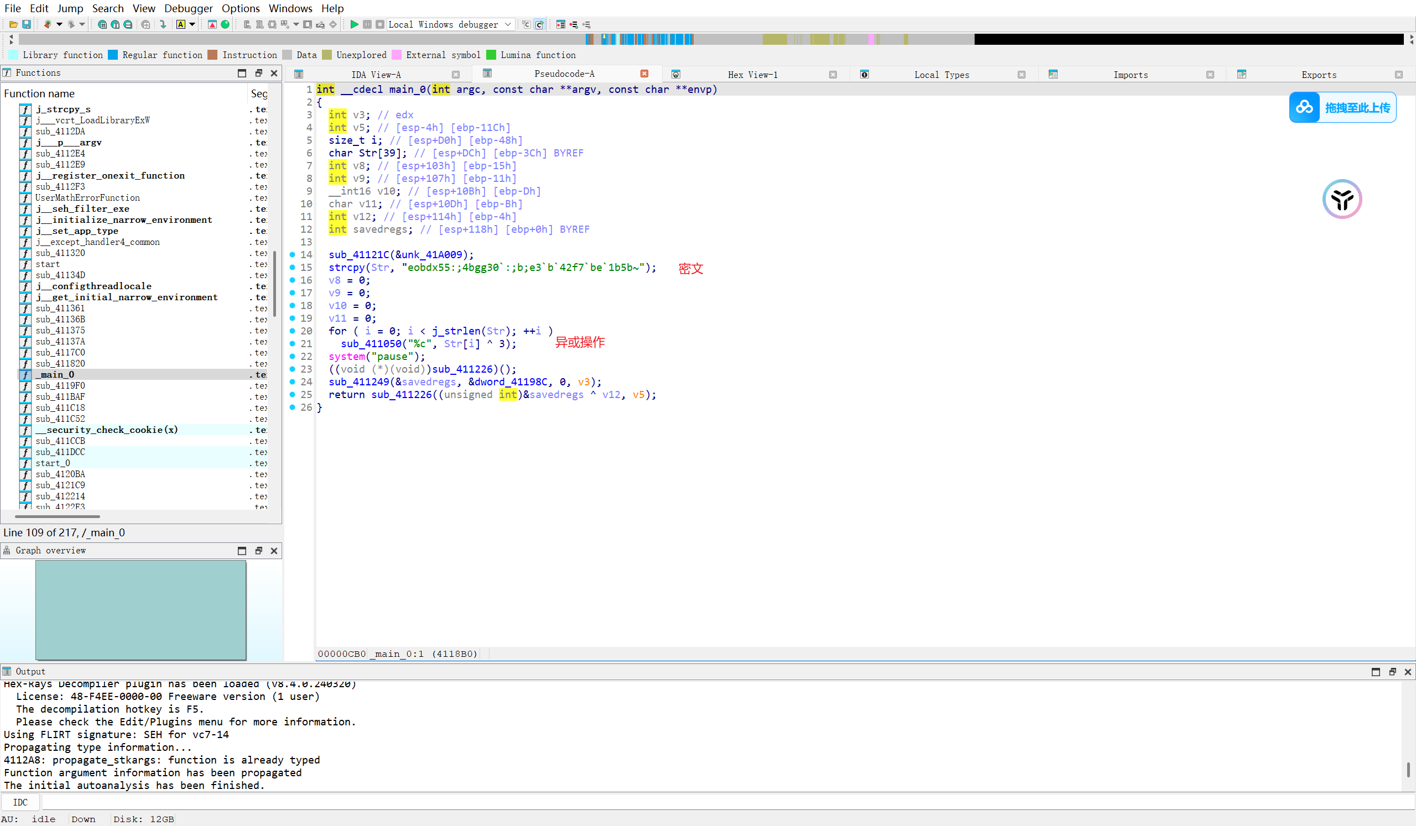The image size is (1416, 826).
Task: Toggle breakpoint dot on line 21
Action: [x=292, y=344]
